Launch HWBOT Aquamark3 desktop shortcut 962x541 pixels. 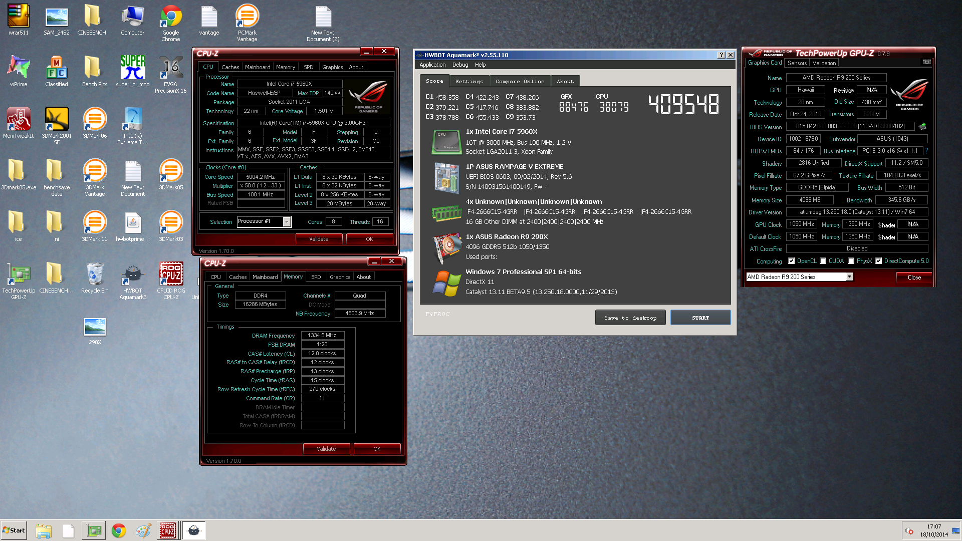133,281
